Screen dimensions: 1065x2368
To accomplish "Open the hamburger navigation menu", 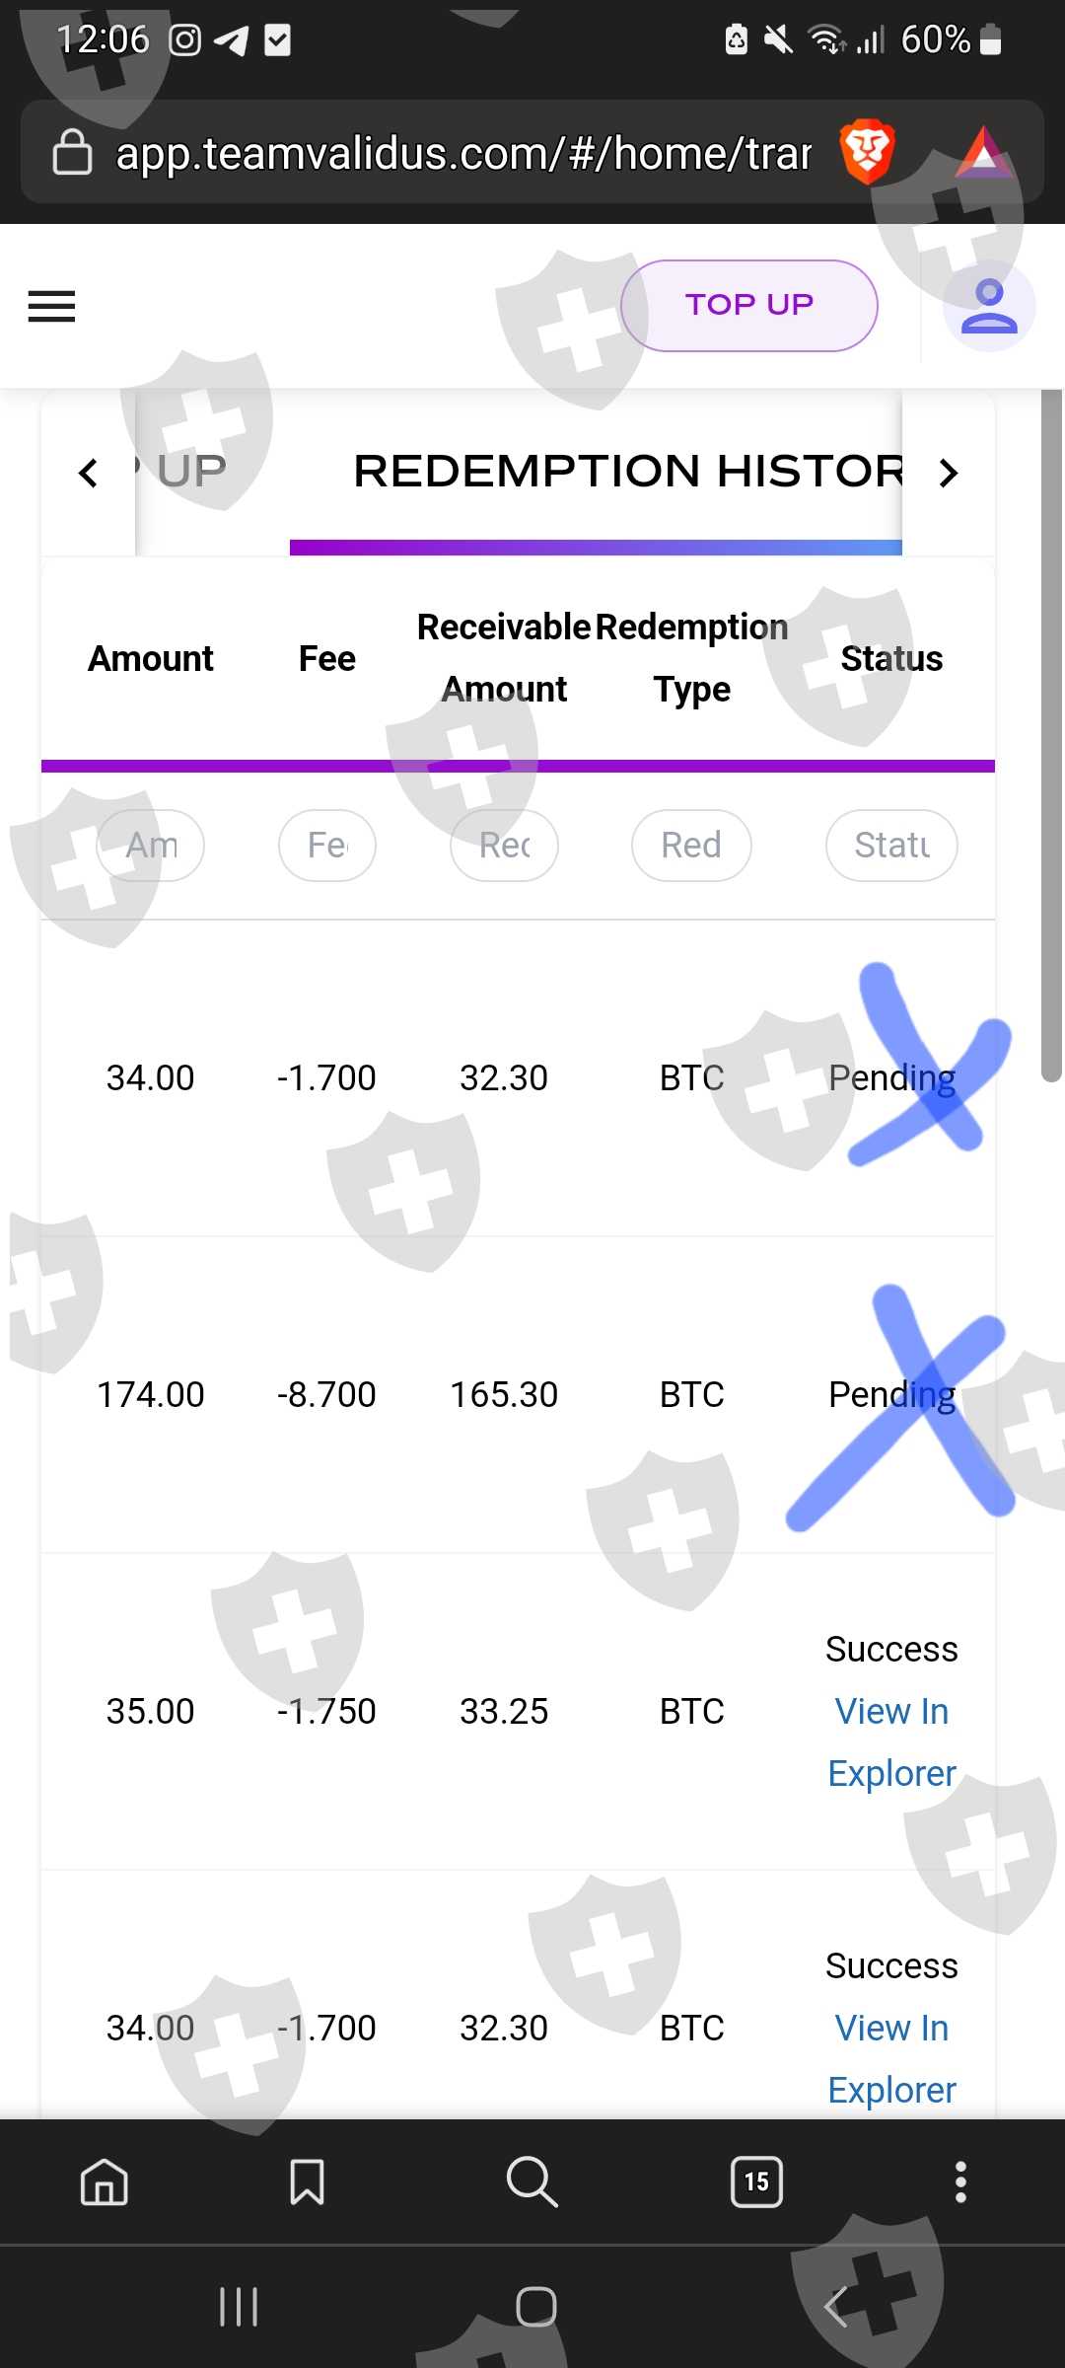I will [x=51, y=306].
